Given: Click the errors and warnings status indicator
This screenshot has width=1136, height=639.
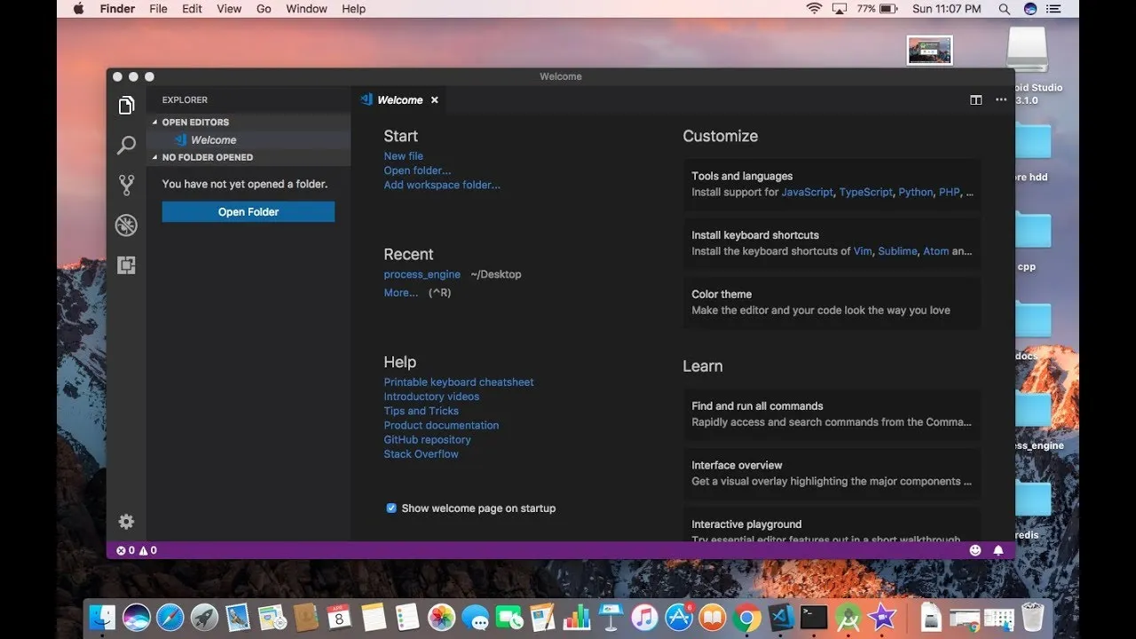Looking at the screenshot, I should 135,550.
